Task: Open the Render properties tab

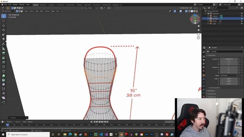Action: 204,56
